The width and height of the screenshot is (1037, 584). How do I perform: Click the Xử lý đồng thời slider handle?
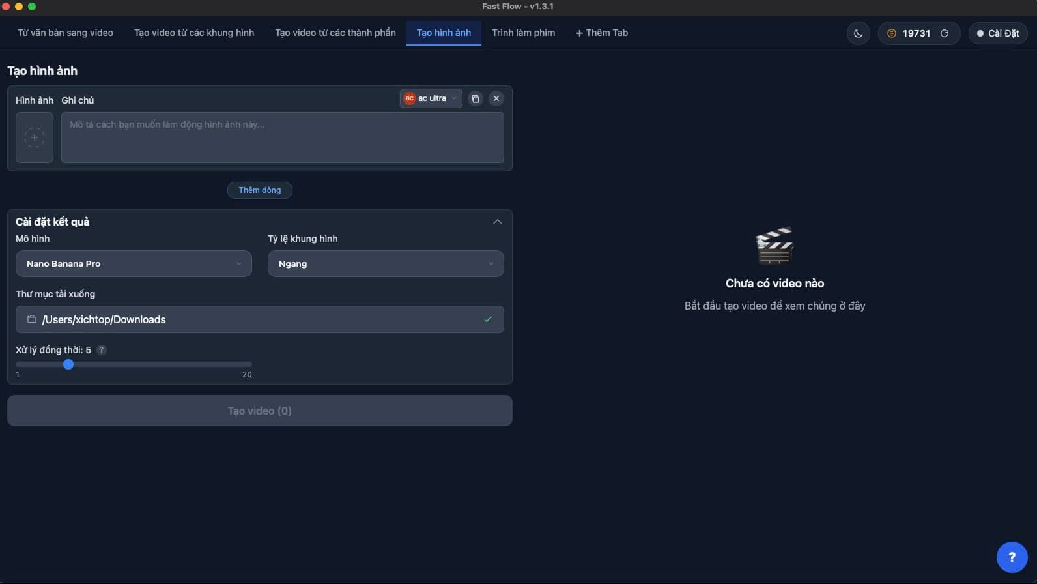click(68, 364)
